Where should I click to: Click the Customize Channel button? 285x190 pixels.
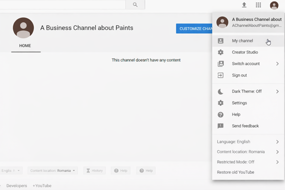pos(194,28)
